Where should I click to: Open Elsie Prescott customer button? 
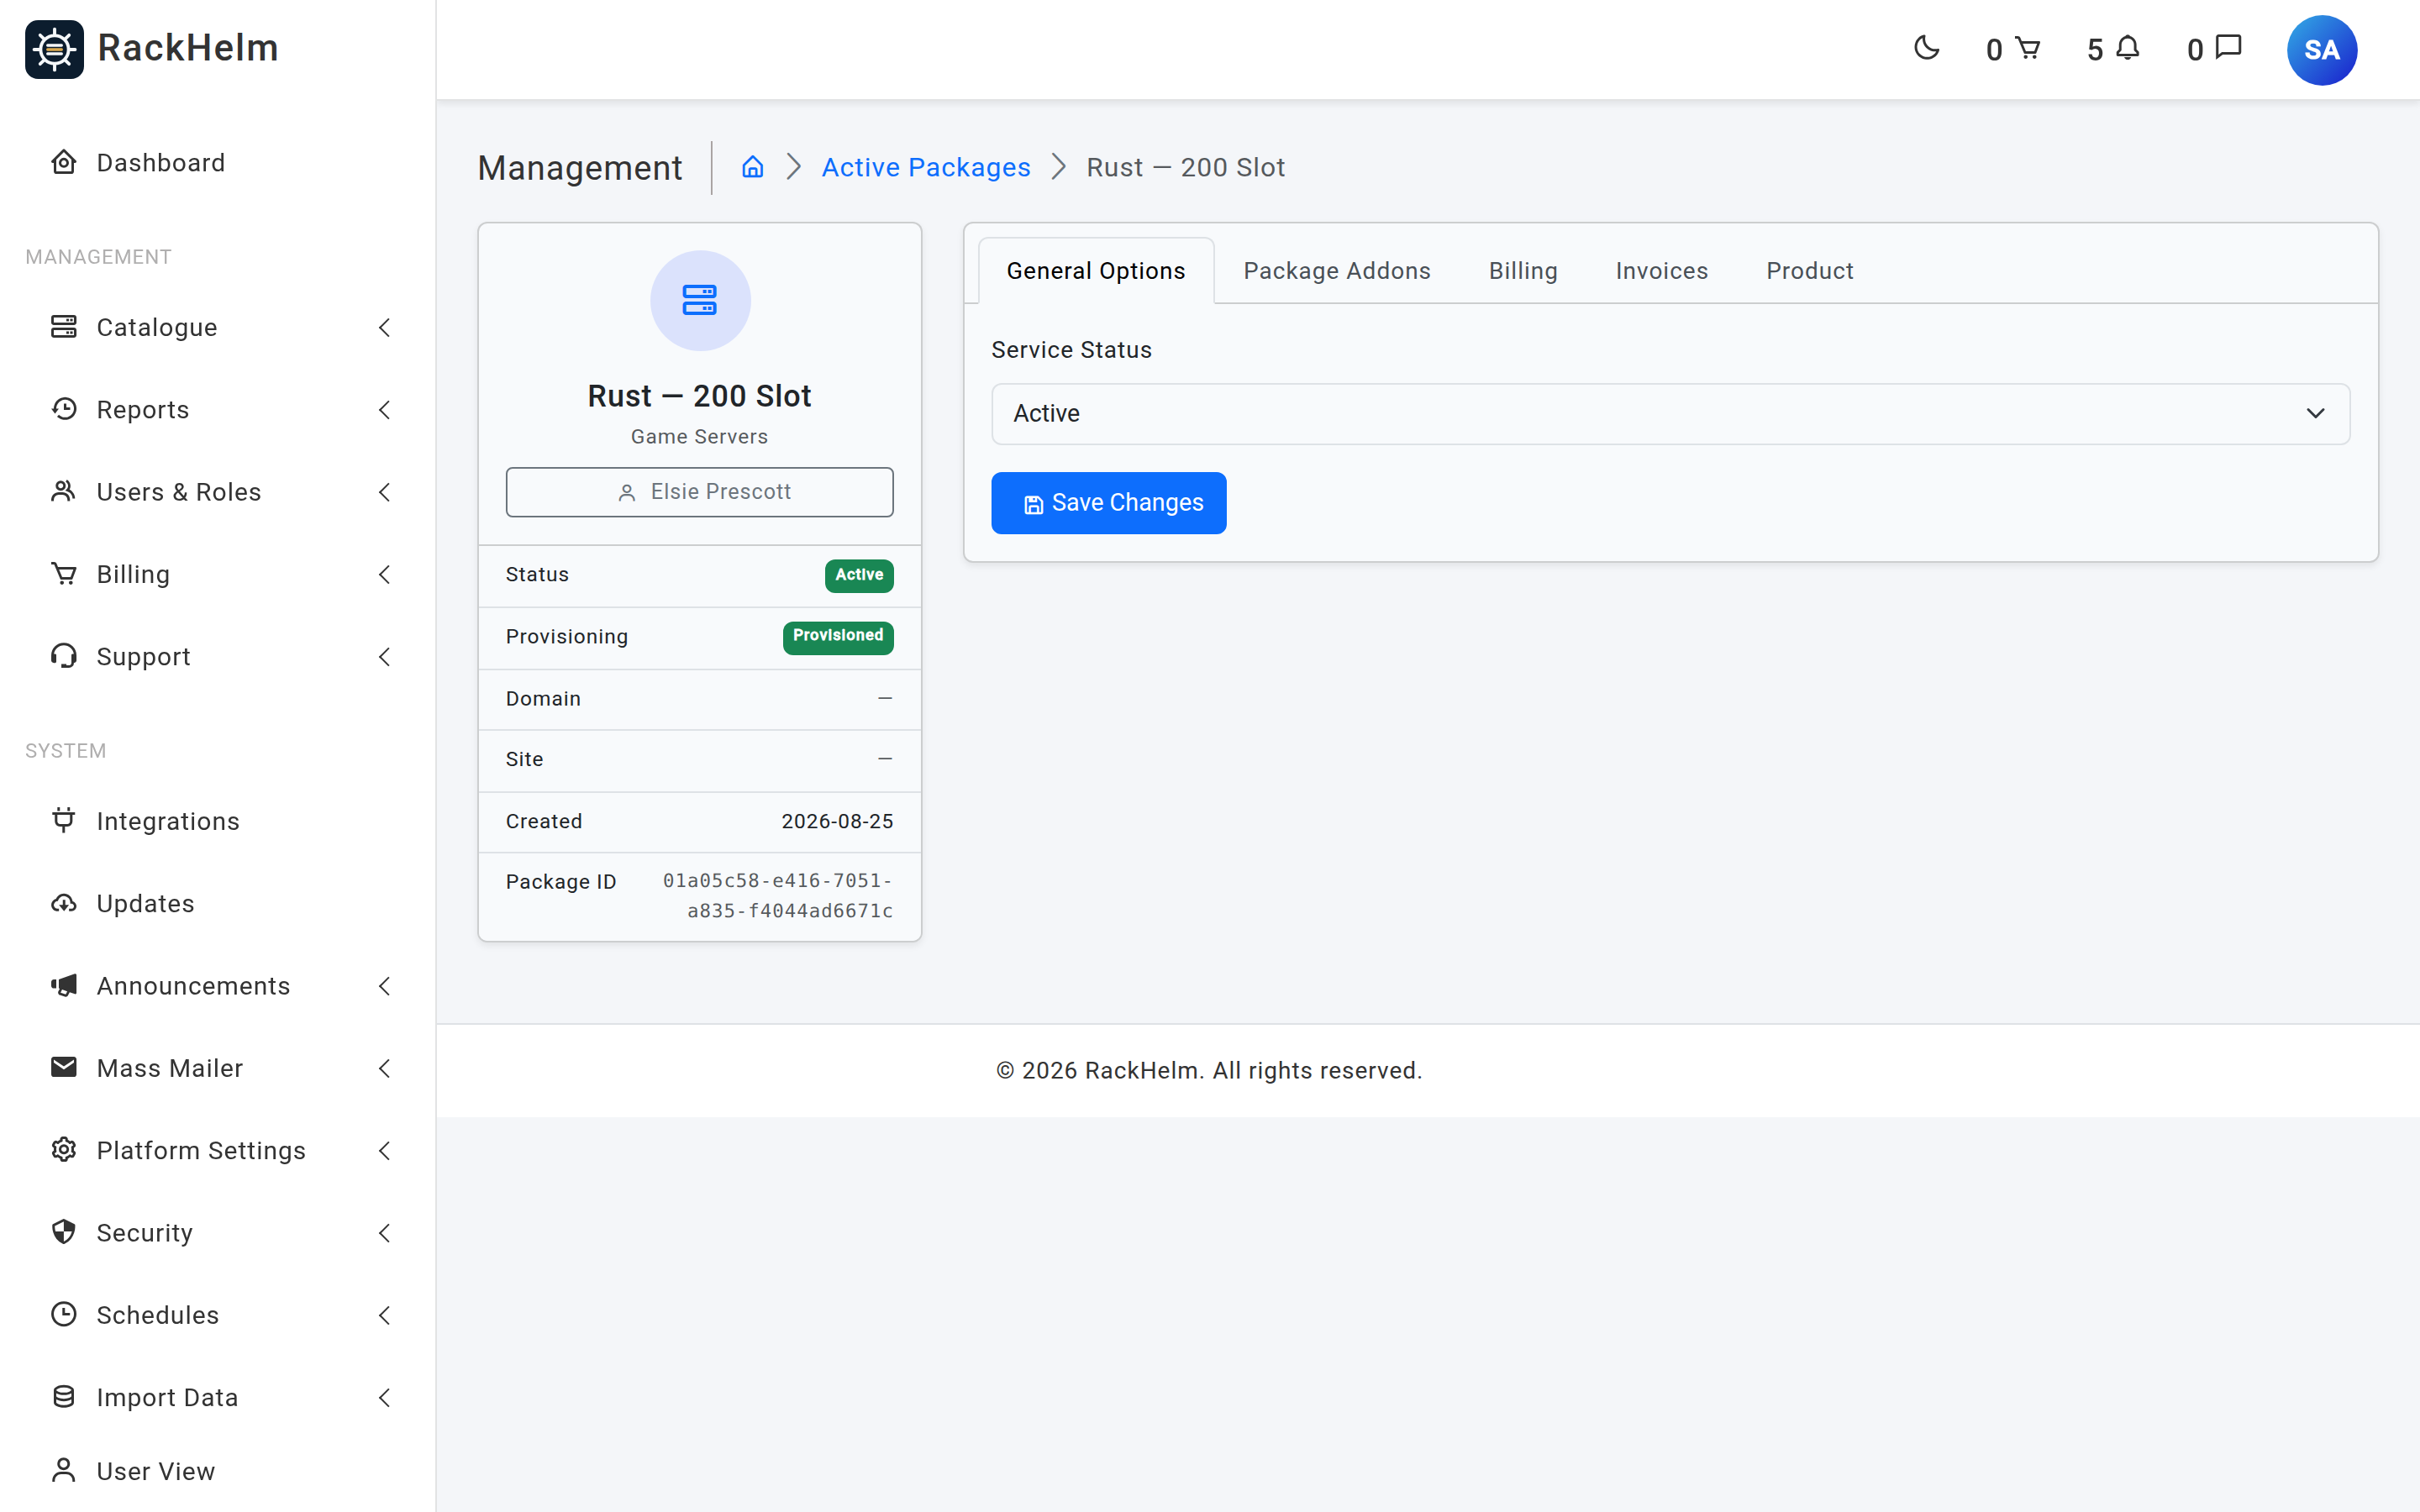pos(699,492)
